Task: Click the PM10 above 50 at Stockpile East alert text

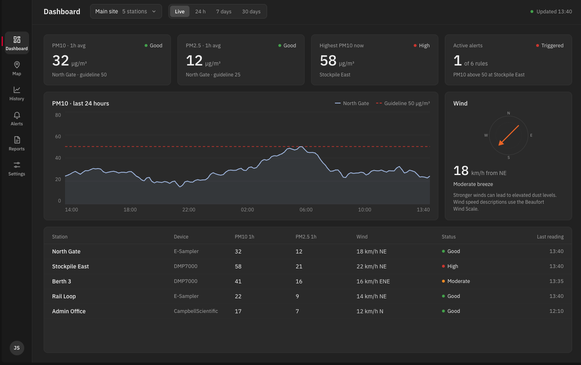Action: pyautogui.click(x=489, y=75)
